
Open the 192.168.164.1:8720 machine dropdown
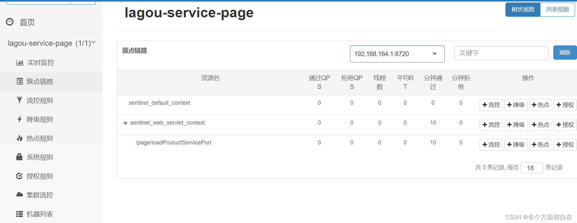(x=397, y=54)
